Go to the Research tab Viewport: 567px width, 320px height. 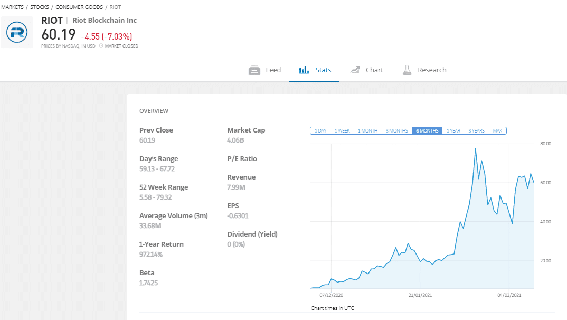click(x=424, y=70)
